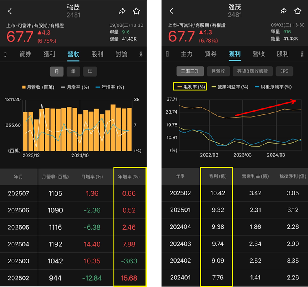Tap 稅後淨利 (億) column header
This screenshot has height=287, width=308.
pos(293,176)
